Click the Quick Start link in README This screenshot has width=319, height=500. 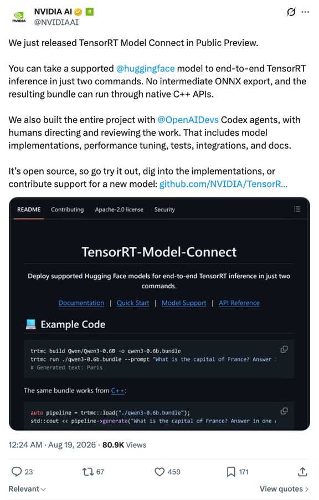(x=133, y=303)
